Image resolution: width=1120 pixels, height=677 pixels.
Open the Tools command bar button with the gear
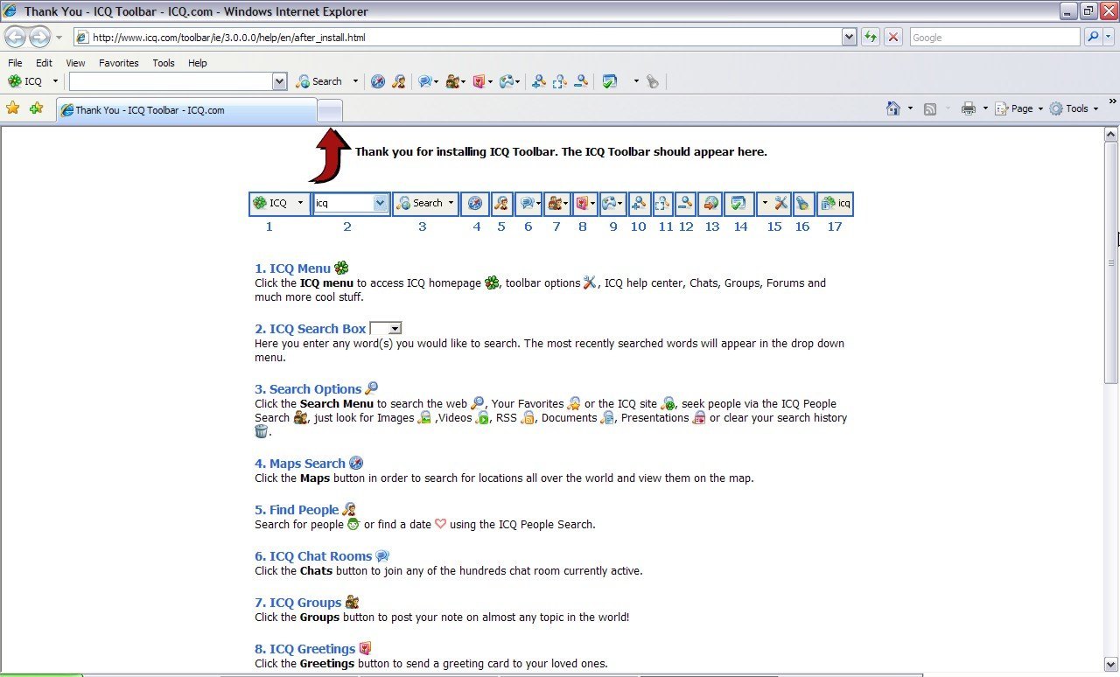pos(1074,108)
